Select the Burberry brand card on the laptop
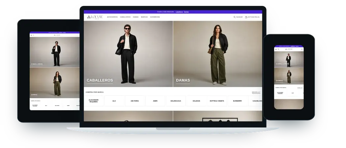The image size is (346, 148). (x=238, y=101)
